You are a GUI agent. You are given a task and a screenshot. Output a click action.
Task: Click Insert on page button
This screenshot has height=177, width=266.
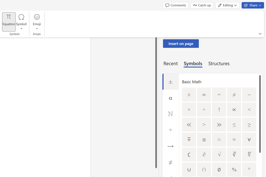pyautogui.click(x=181, y=43)
